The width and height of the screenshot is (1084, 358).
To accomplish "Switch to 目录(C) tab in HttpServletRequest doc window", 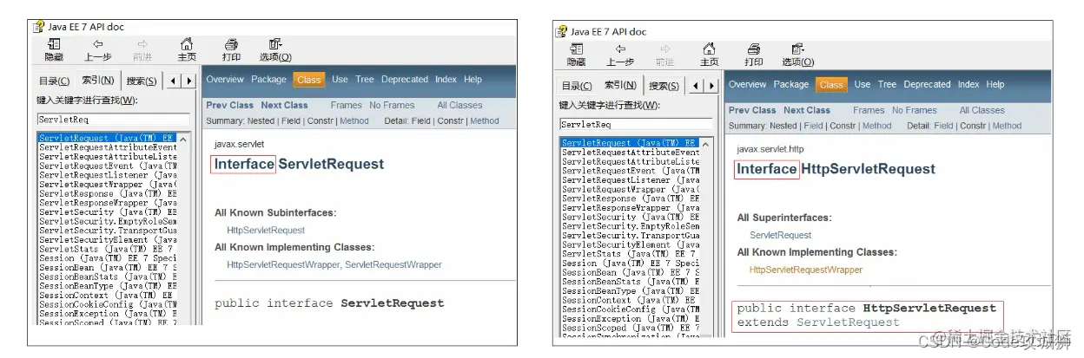I will pos(577,86).
